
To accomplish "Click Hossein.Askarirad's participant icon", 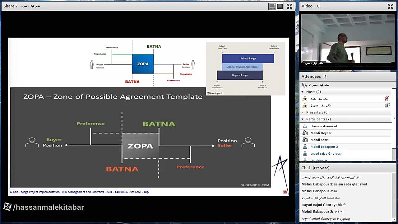I will pos(305,126).
